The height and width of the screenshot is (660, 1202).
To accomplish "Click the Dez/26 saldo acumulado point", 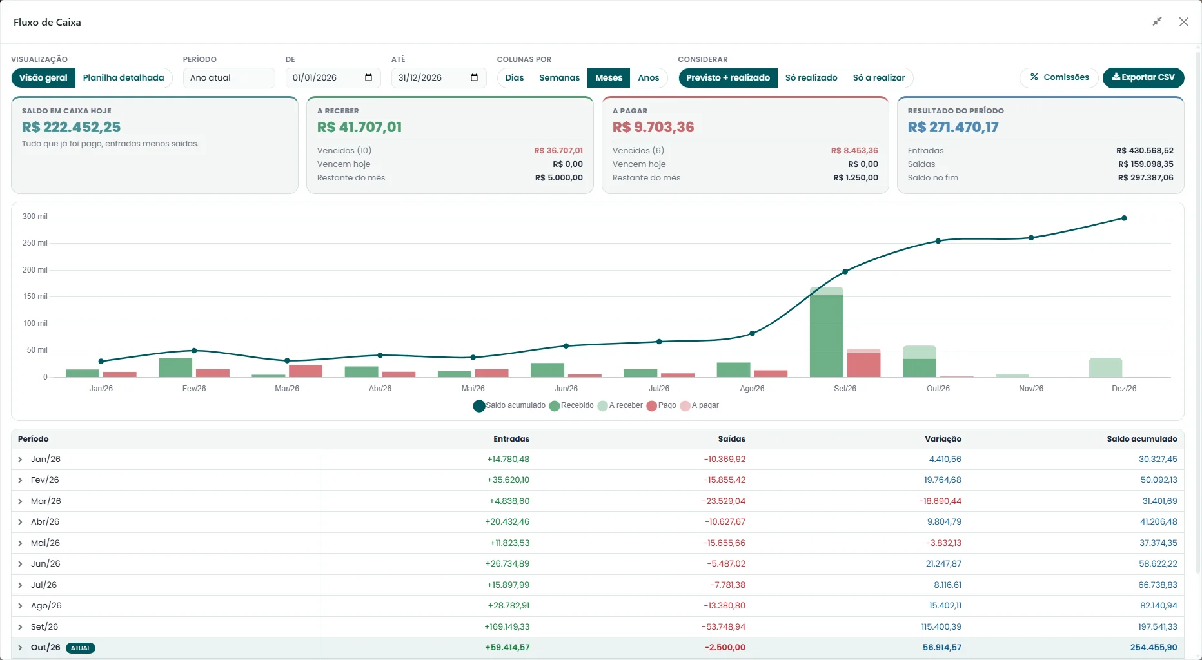I will point(1124,218).
